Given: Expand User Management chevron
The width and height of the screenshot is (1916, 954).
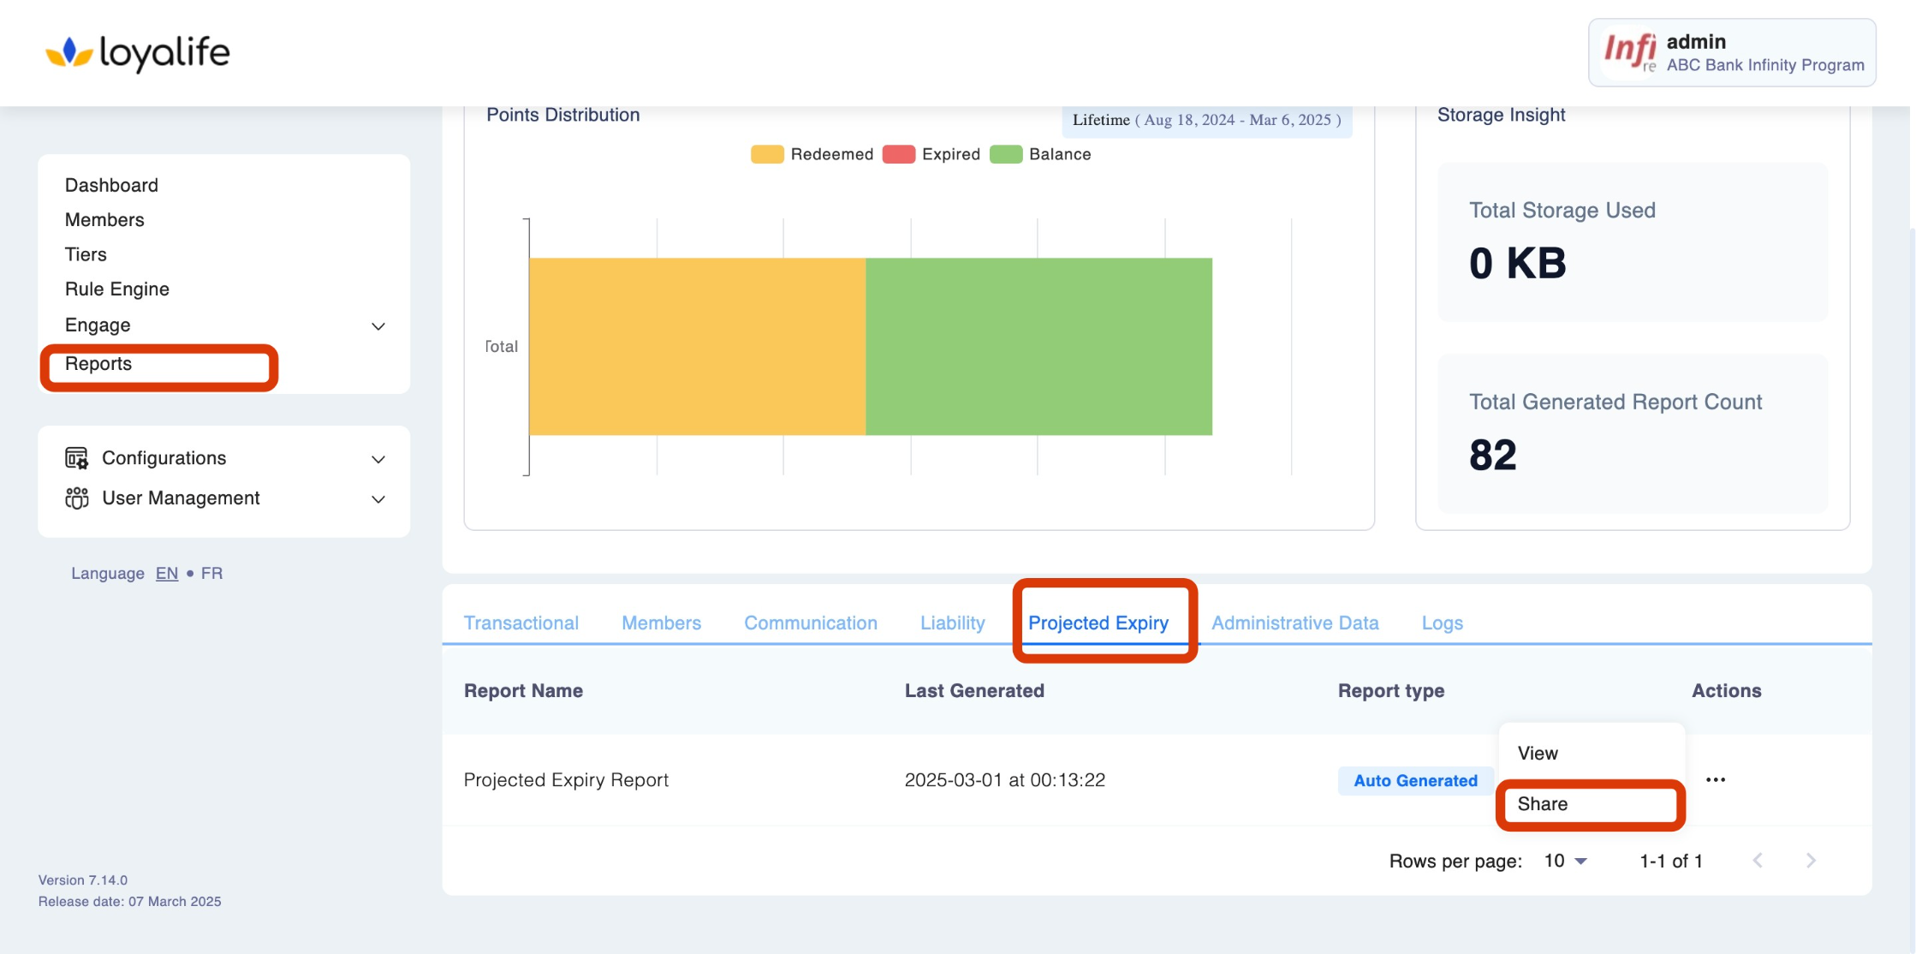Looking at the screenshot, I should [378, 499].
